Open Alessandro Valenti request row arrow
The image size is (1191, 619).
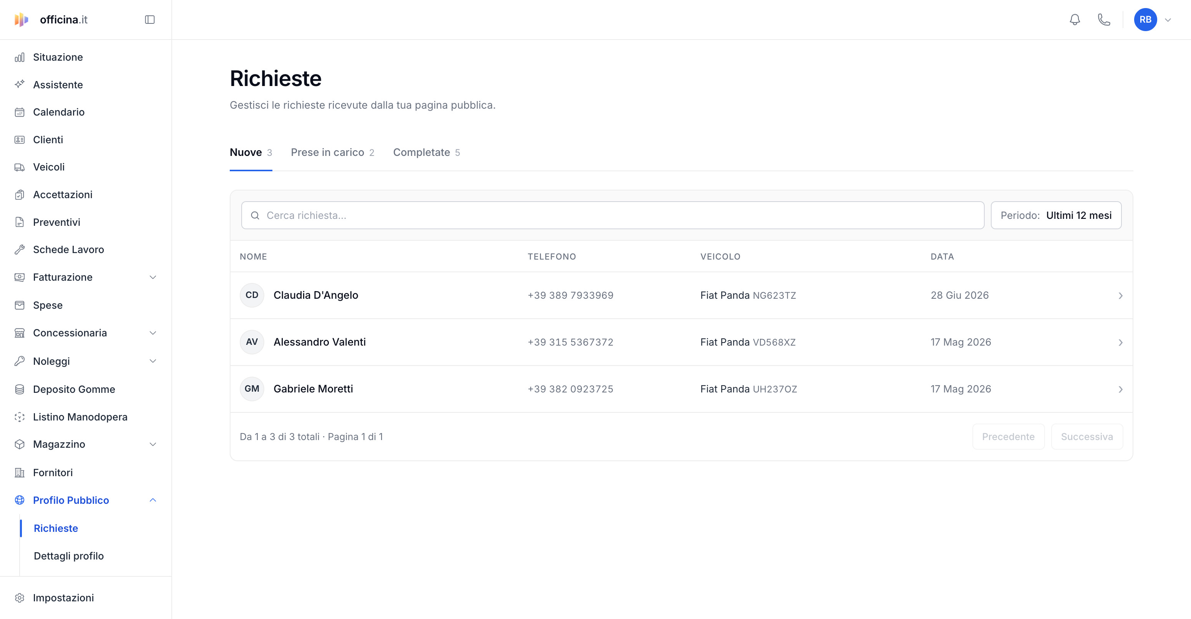click(1120, 342)
